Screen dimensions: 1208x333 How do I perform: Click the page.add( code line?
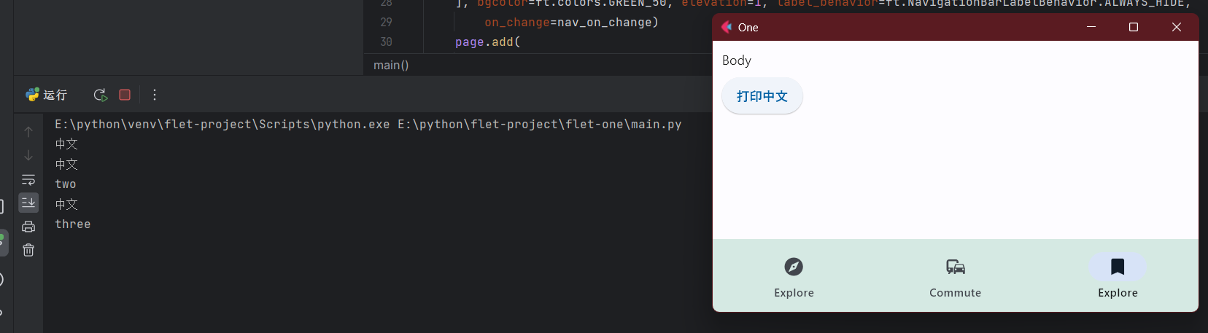pyautogui.click(x=488, y=42)
